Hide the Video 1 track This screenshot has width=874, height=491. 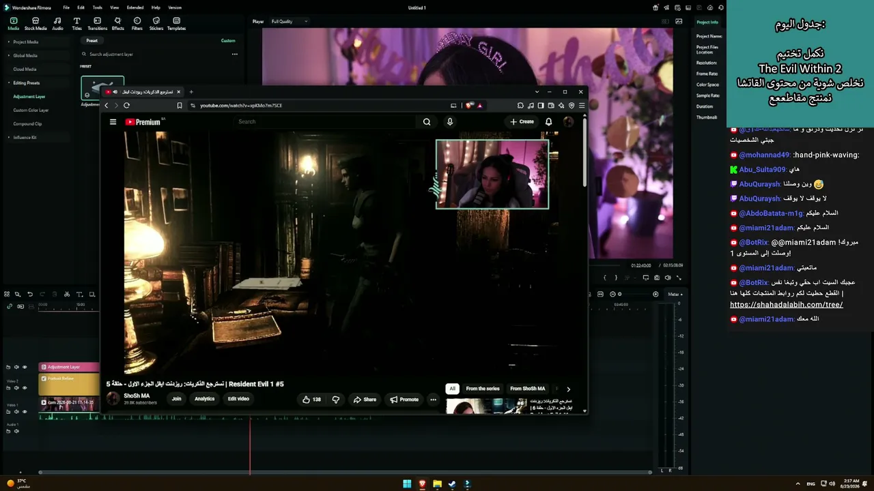[25, 412]
